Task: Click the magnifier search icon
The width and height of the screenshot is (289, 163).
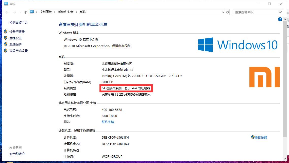Action: 280,12
